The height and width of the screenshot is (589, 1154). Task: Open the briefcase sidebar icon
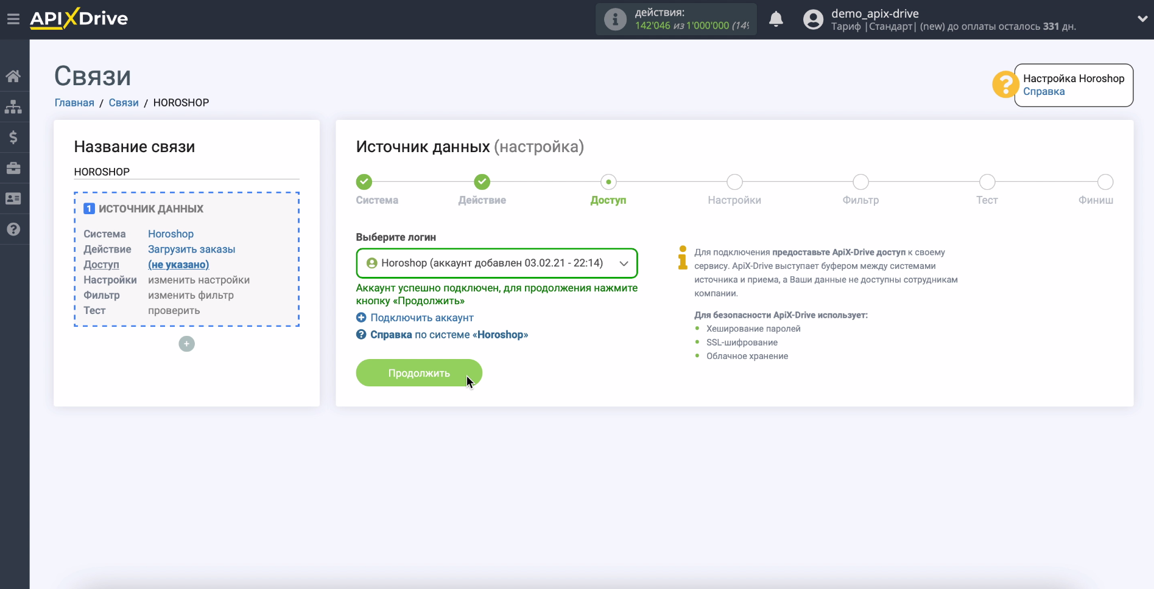[x=13, y=168]
